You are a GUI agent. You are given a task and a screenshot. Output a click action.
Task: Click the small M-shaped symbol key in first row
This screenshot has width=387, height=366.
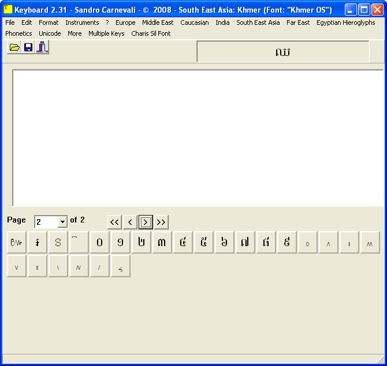370,242
